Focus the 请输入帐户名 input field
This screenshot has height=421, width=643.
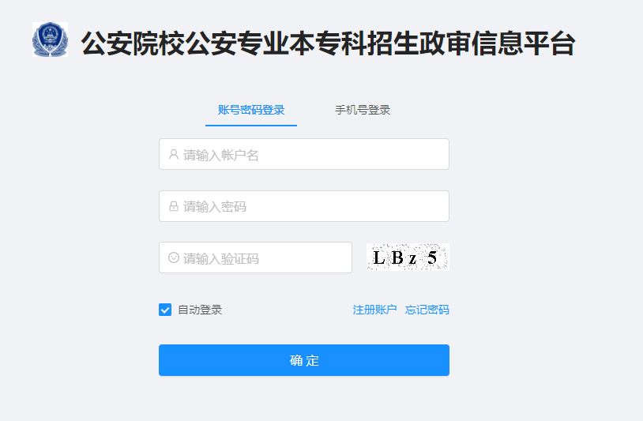point(312,155)
